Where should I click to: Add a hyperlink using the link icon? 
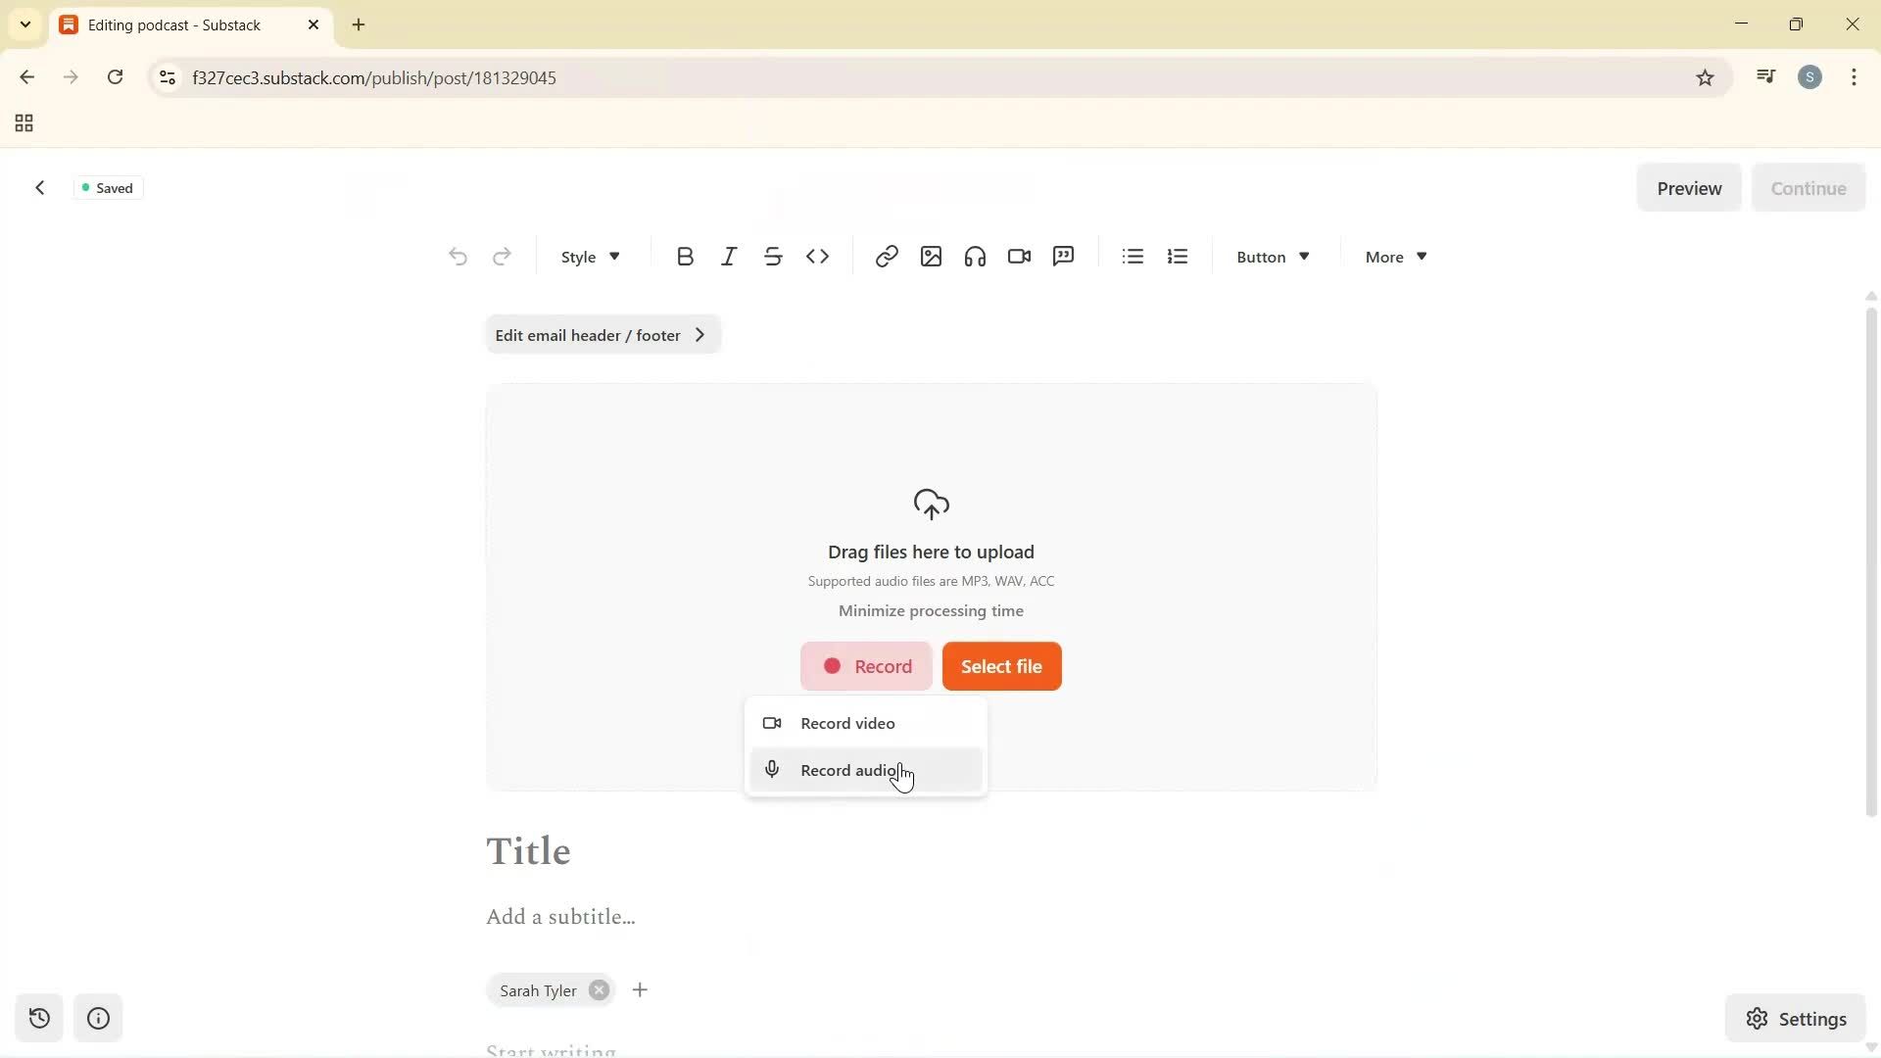[x=886, y=256]
